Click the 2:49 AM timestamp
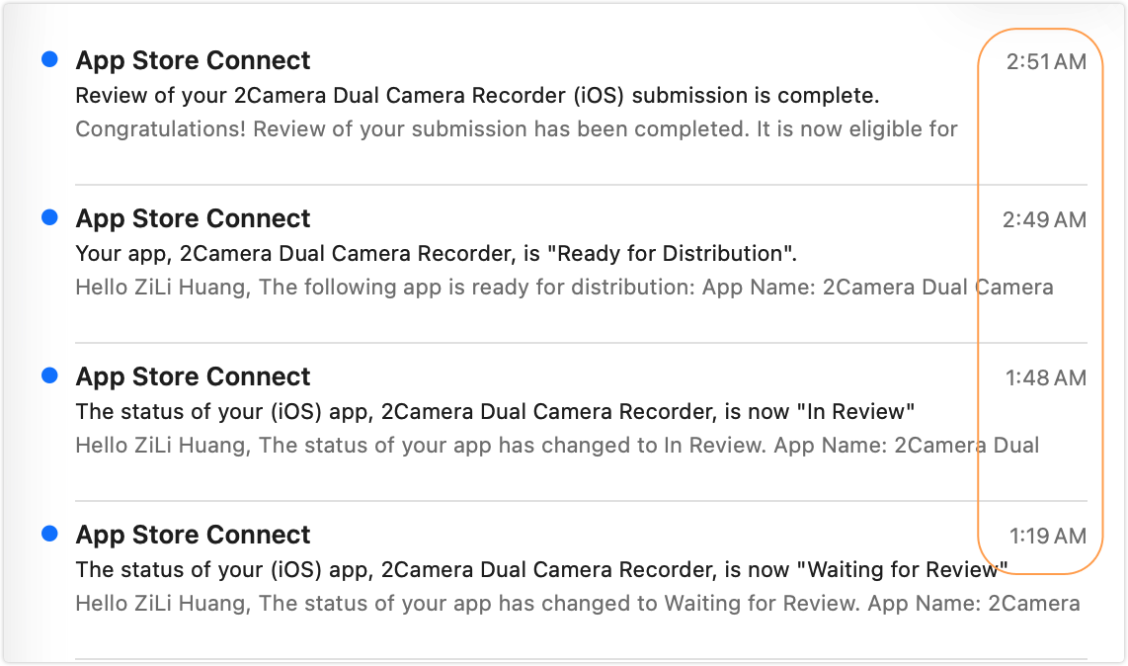 point(1044,220)
